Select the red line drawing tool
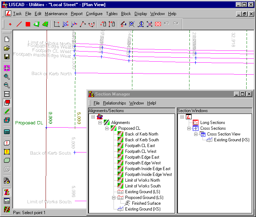The height and width of the screenshot is (217, 256). pos(19,24)
